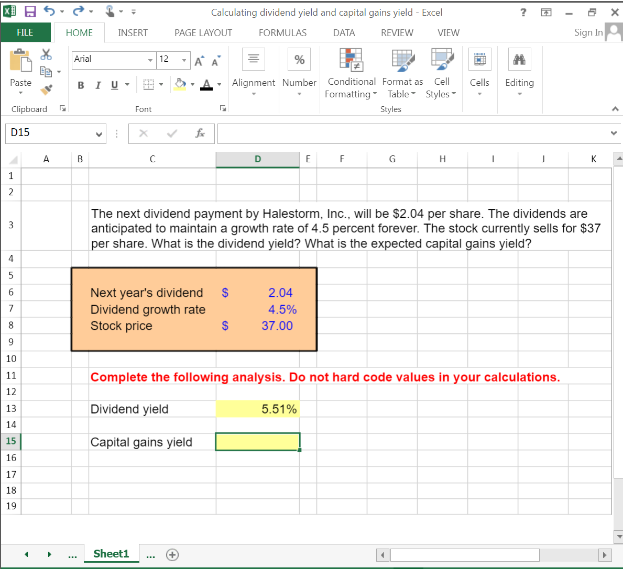623x569 pixels.
Task: Select the Dividend yield cell showing 5.51%
Action: pyautogui.click(x=257, y=409)
